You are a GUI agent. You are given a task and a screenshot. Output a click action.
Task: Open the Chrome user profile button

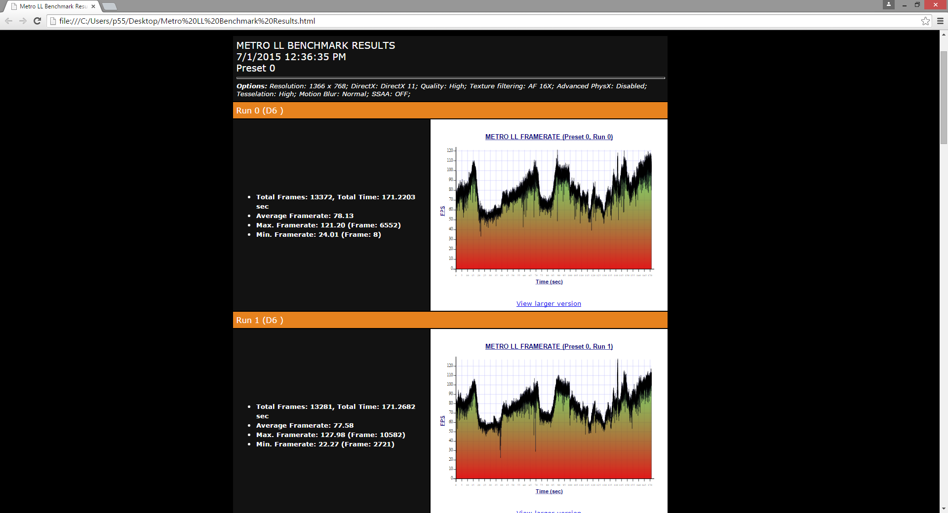pyautogui.click(x=889, y=4)
